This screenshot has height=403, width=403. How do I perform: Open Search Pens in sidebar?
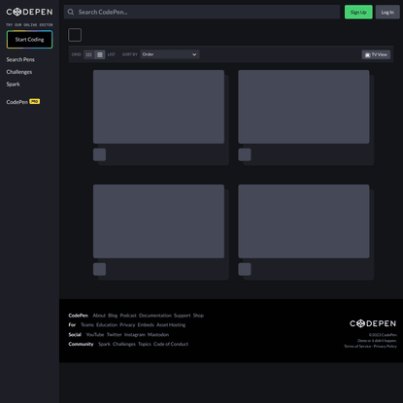coord(20,59)
